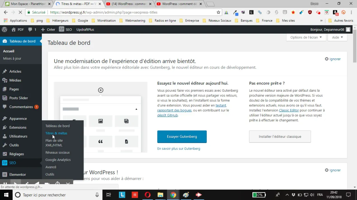Screen dimensions: 357x200
Task: Select Tableau de bord in SEO flyout
Action: [57, 126]
